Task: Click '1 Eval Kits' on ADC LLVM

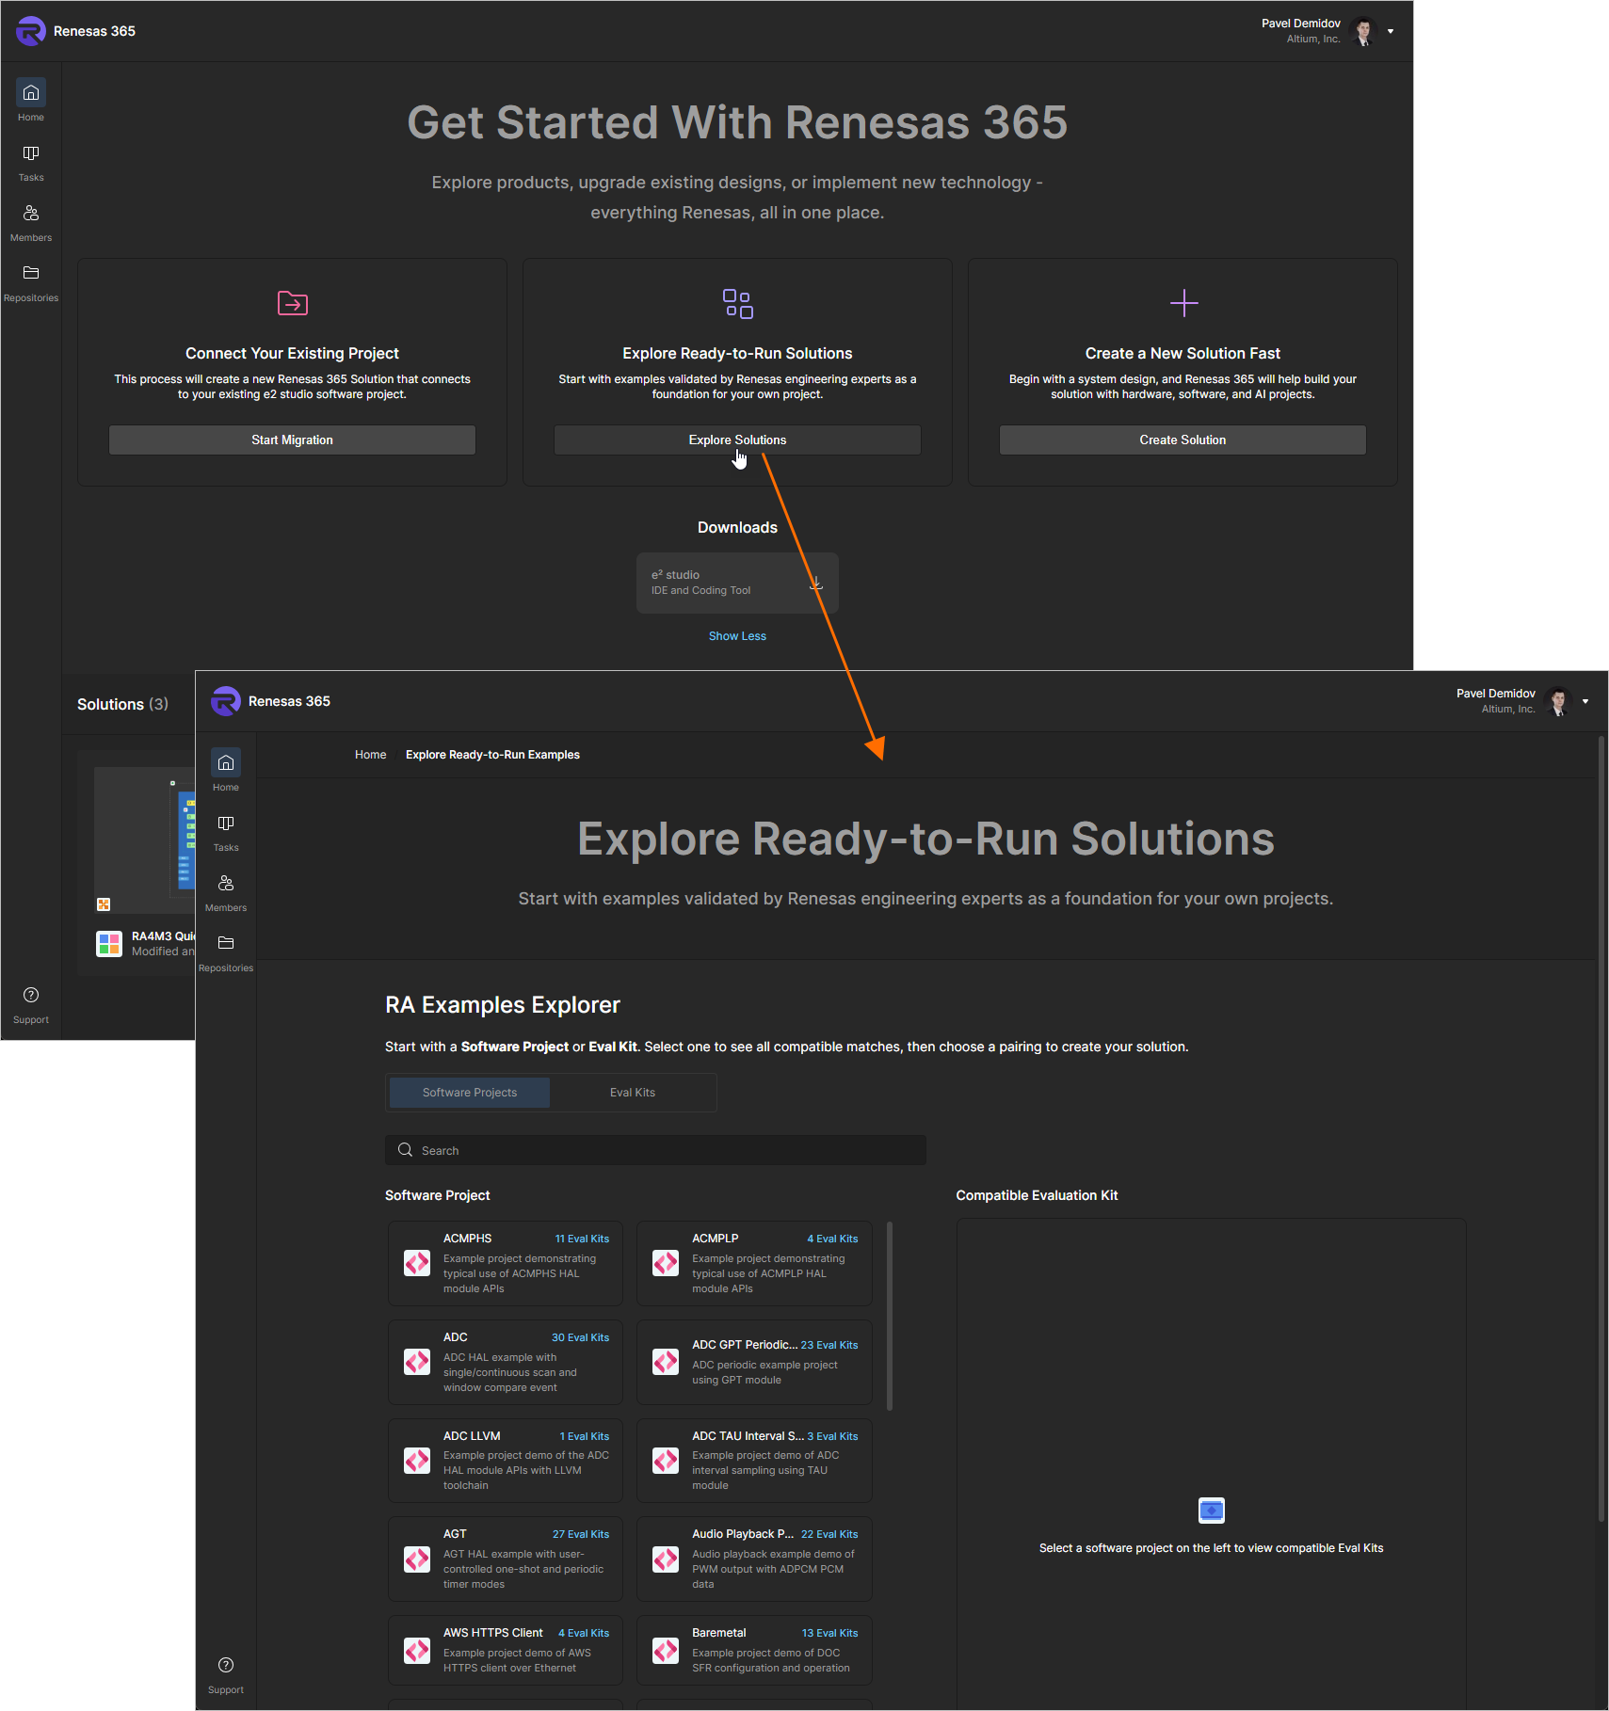Action: click(x=585, y=1436)
